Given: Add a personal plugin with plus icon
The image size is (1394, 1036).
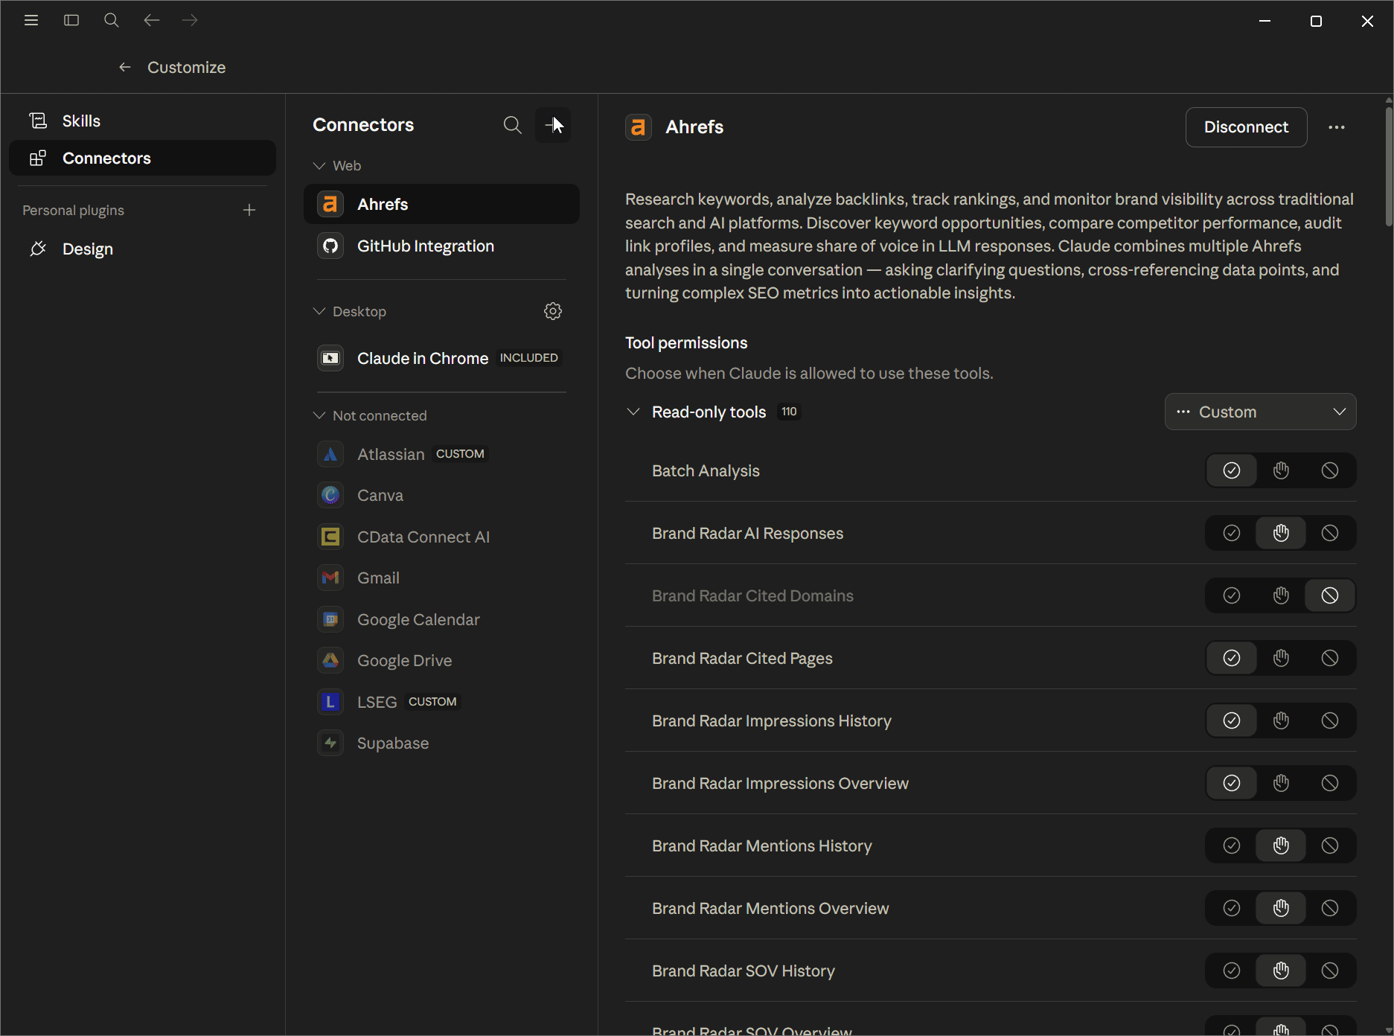Looking at the screenshot, I should point(249,211).
